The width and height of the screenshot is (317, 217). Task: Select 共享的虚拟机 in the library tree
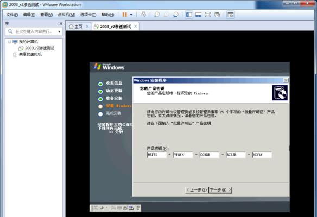pyautogui.click(x=30, y=54)
